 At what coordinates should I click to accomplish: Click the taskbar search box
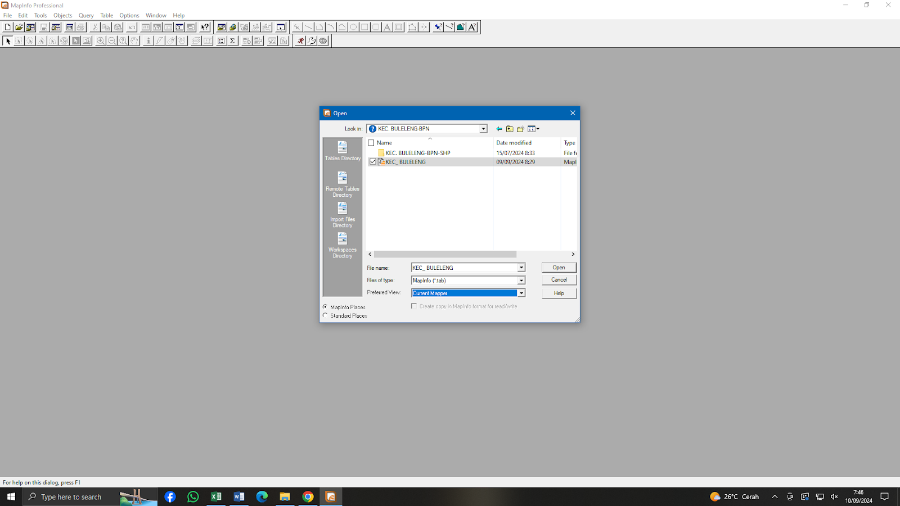click(71, 496)
